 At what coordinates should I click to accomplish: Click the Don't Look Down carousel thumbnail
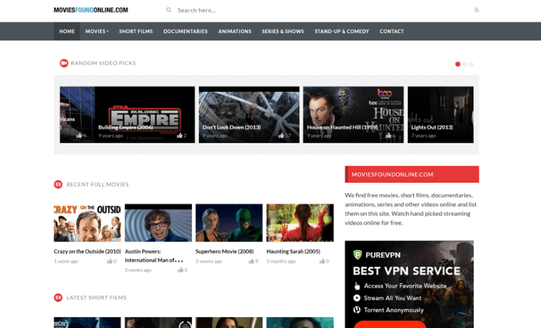(249, 114)
